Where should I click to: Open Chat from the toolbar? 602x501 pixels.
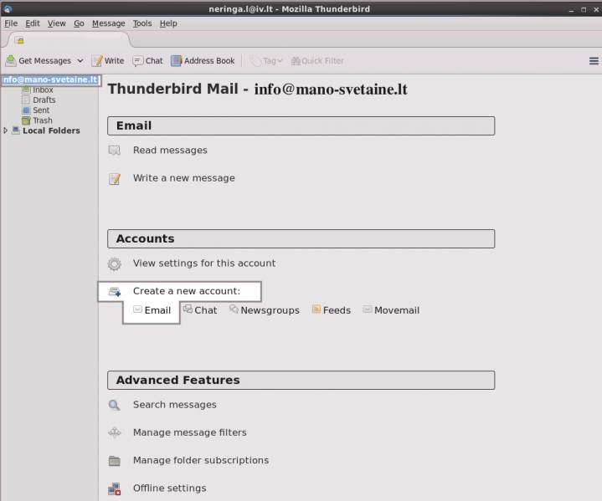point(148,60)
